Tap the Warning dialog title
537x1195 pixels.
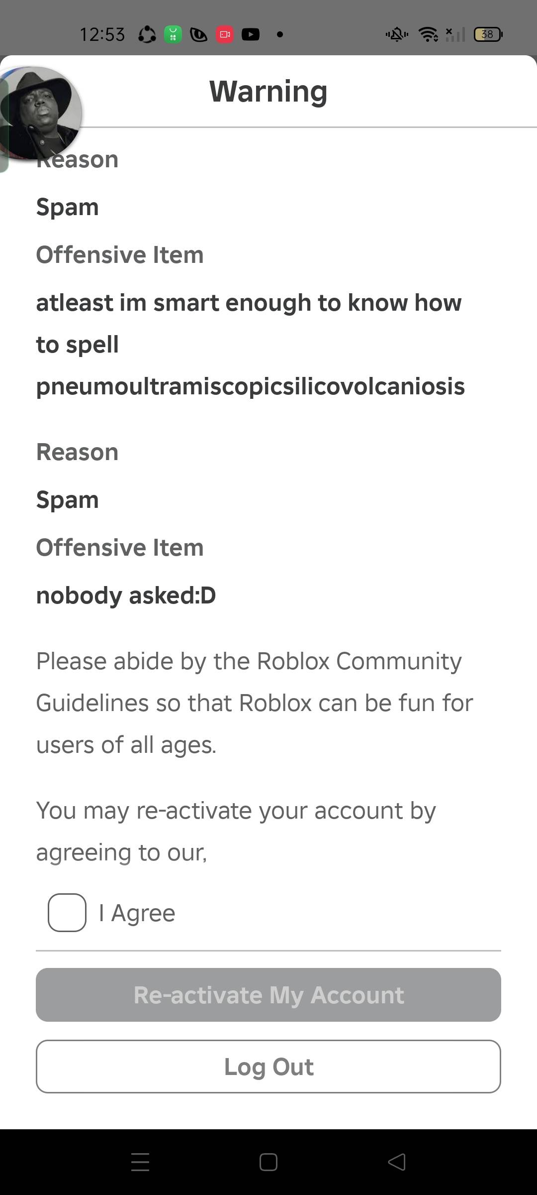coord(268,91)
